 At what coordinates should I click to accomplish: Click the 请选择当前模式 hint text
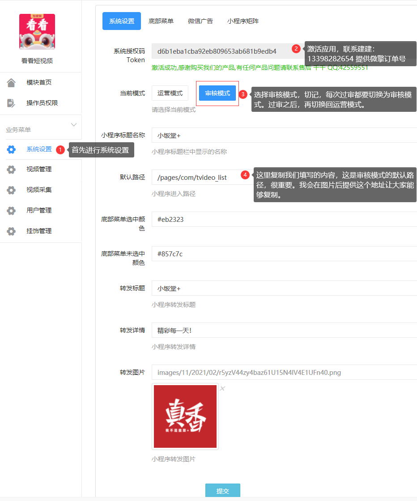(174, 110)
